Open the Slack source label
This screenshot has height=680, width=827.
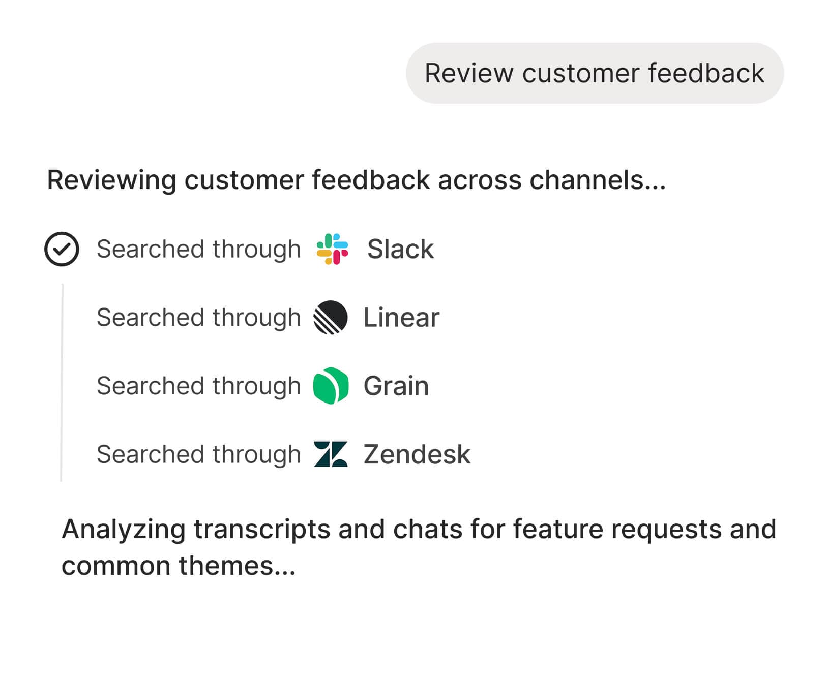tap(400, 249)
